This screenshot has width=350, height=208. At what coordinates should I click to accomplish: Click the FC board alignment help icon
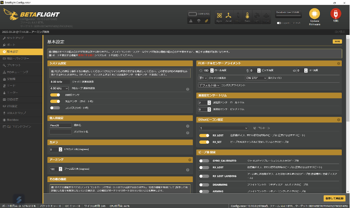(339, 64)
